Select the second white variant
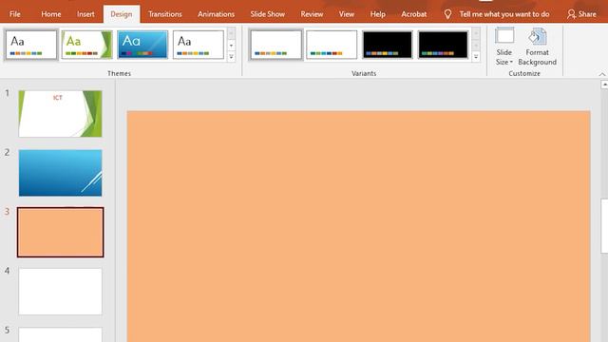Image resolution: width=608 pixels, height=342 pixels. pyautogui.click(x=332, y=45)
